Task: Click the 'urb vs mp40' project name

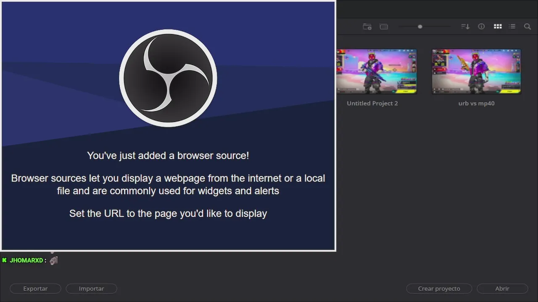Action: click(x=476, y=103)
